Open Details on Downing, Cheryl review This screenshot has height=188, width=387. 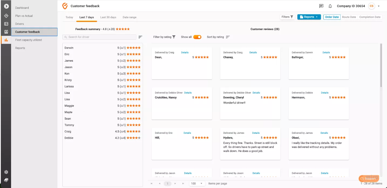[256, 93]
